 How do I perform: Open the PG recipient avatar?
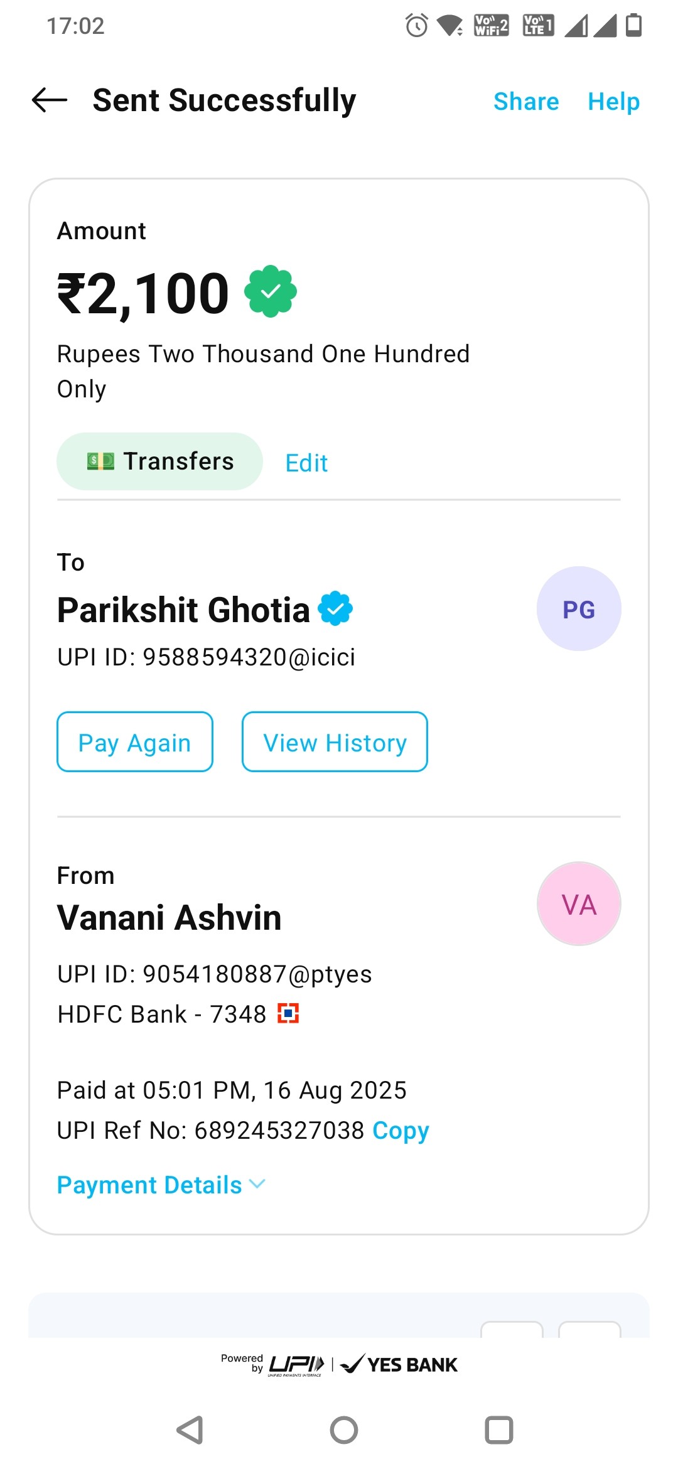[x=579, y=609]
